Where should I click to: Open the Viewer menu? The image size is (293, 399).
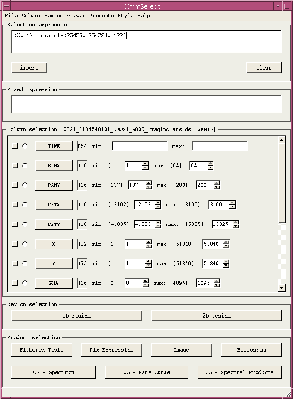coord(76,16)
